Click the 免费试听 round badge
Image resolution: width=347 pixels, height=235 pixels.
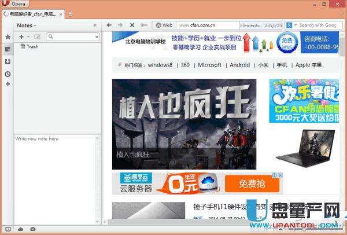[287, 42]
